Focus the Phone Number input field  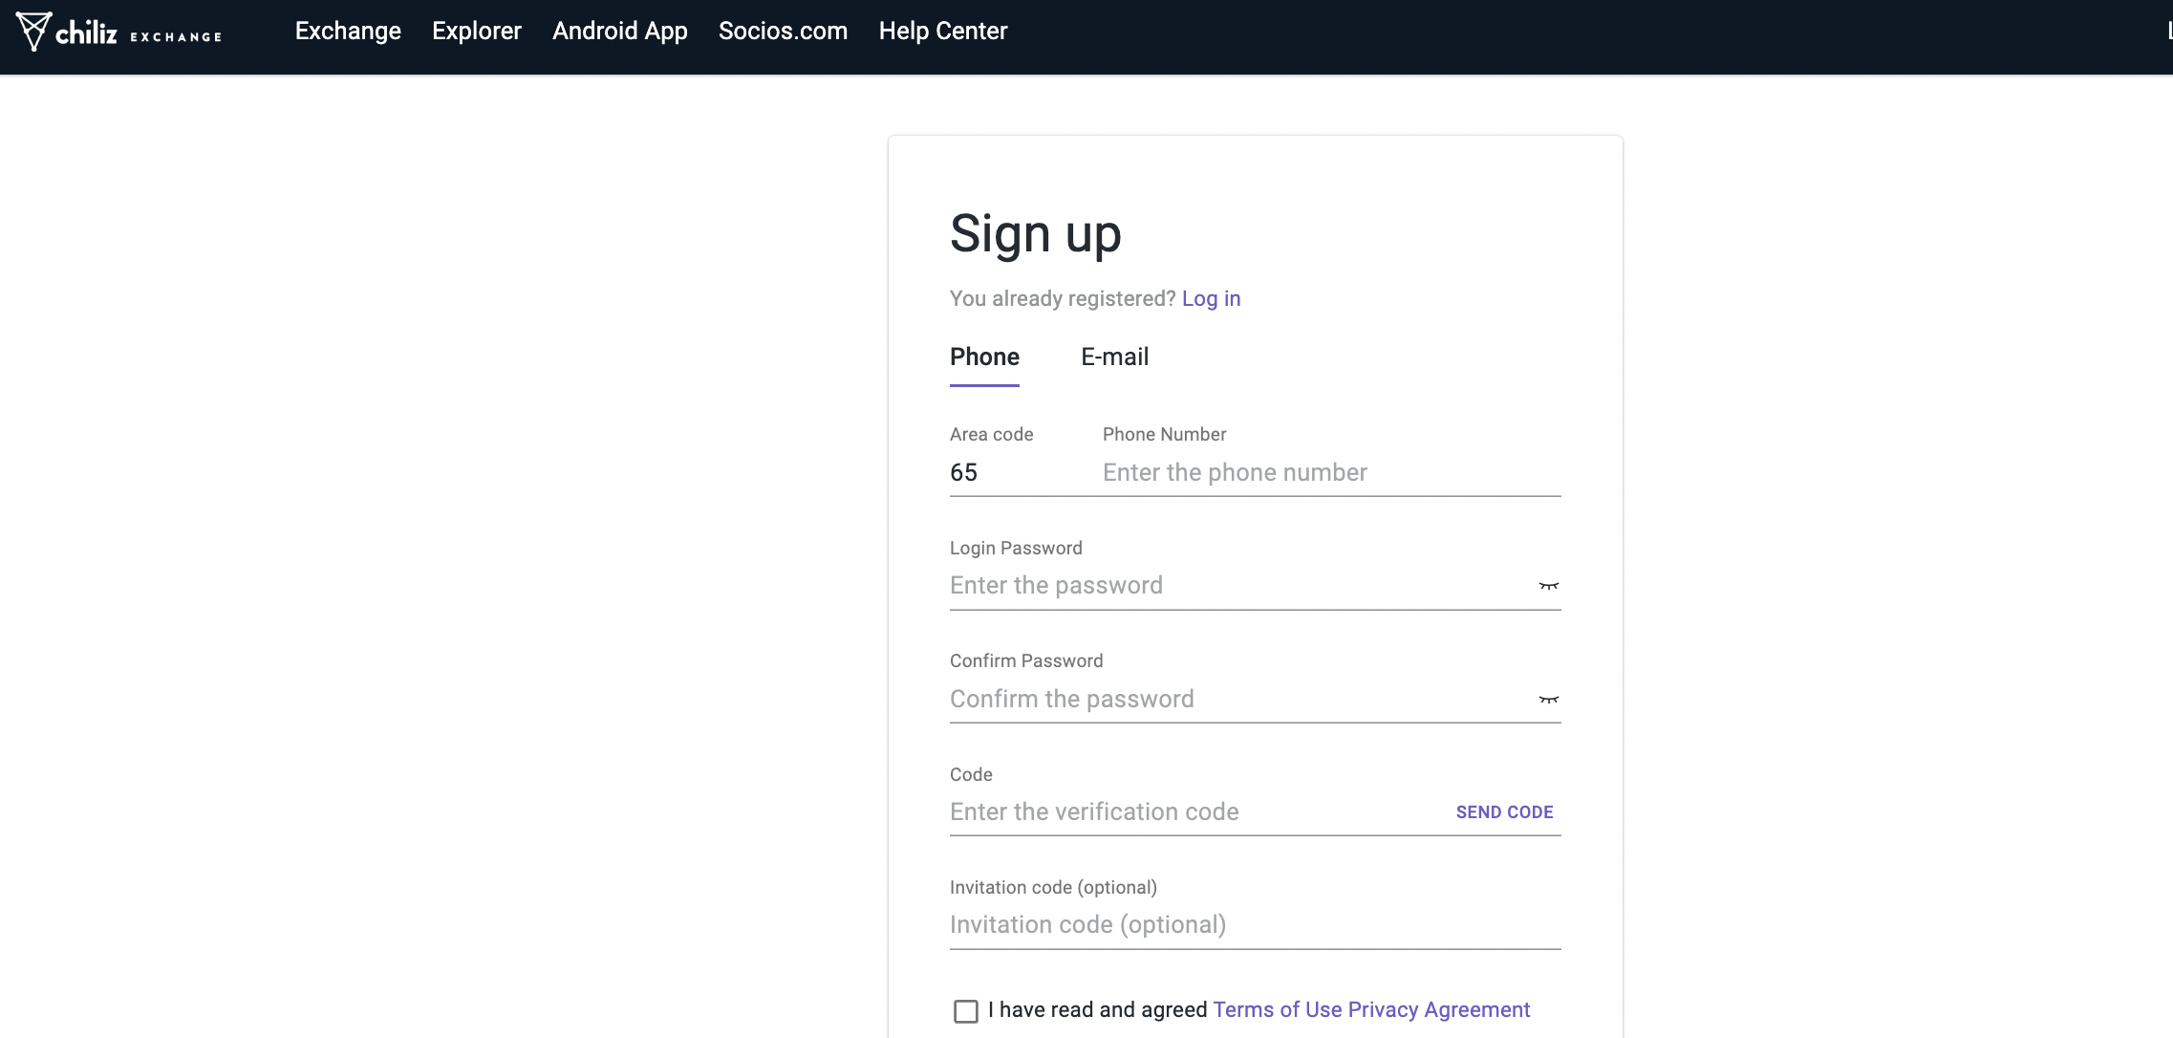coord(1328,473)
